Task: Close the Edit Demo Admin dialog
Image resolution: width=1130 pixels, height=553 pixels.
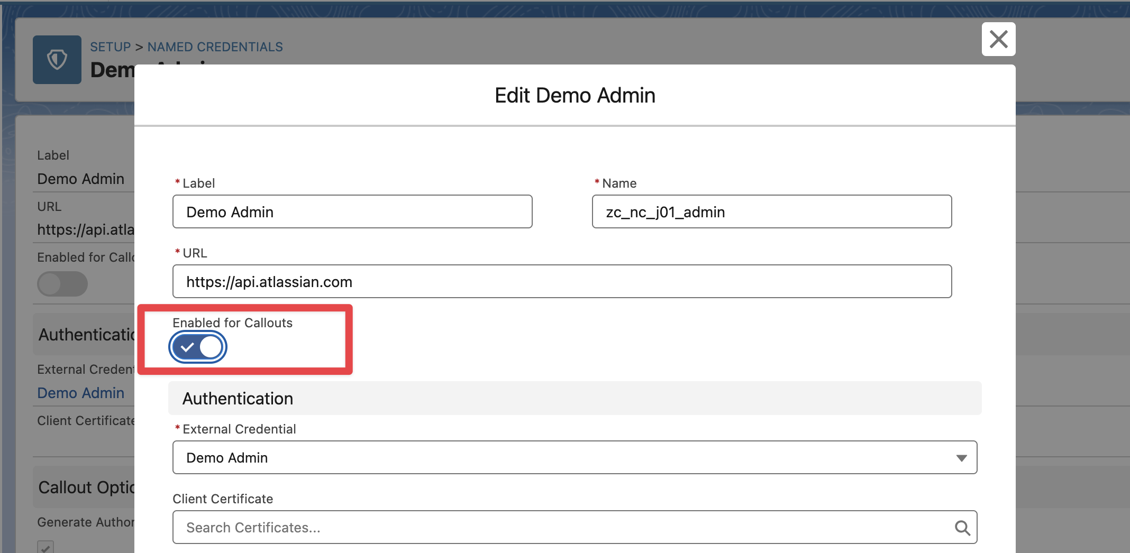Action: point(998,39)
